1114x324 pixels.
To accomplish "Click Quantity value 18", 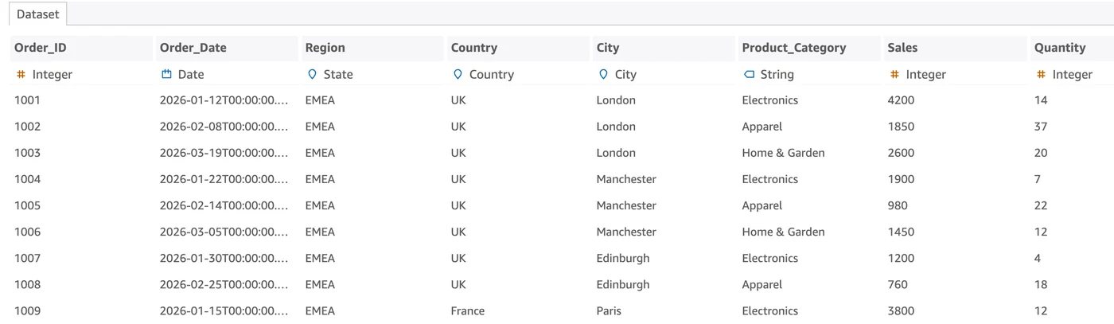I will click(1041, 284).
